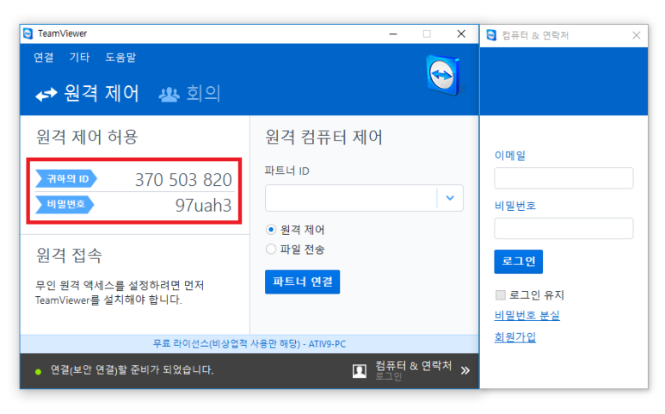
Task: Click the meeting people icon
Action: click(169, 94)
